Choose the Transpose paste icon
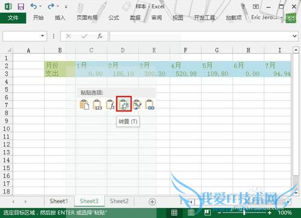 click(124, 104)
